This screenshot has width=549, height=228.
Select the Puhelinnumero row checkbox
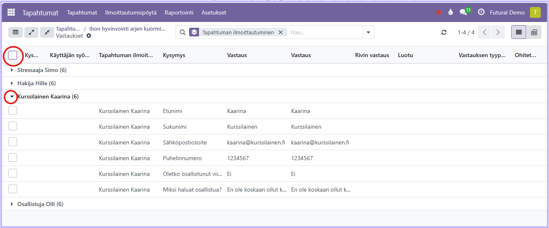tap(13, 158)
